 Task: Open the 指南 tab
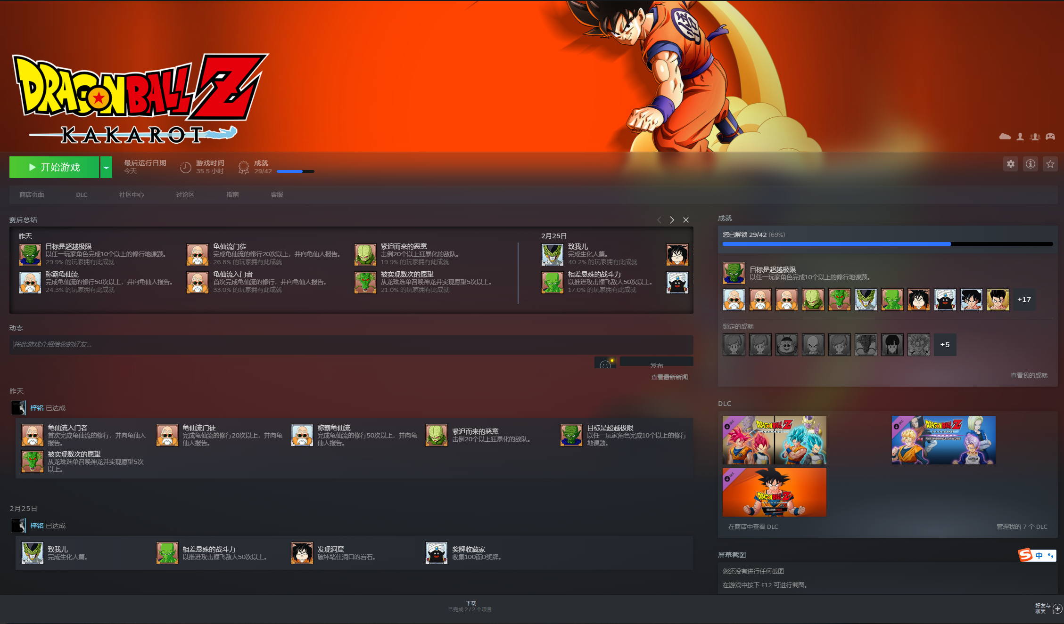pos(232,194)
